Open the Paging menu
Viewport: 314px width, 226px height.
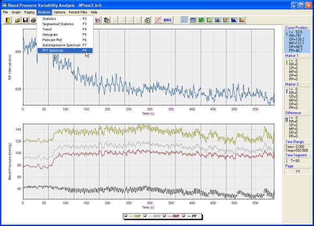(x=29, y=11)
